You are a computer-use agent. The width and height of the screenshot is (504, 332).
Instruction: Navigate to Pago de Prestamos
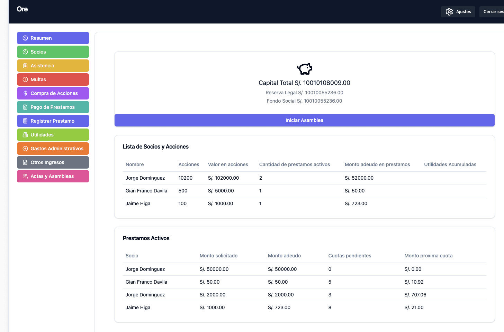tap(53, 107)
